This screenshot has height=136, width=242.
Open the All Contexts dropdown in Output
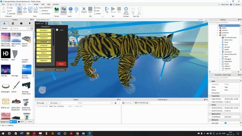[x=55, y=103]
